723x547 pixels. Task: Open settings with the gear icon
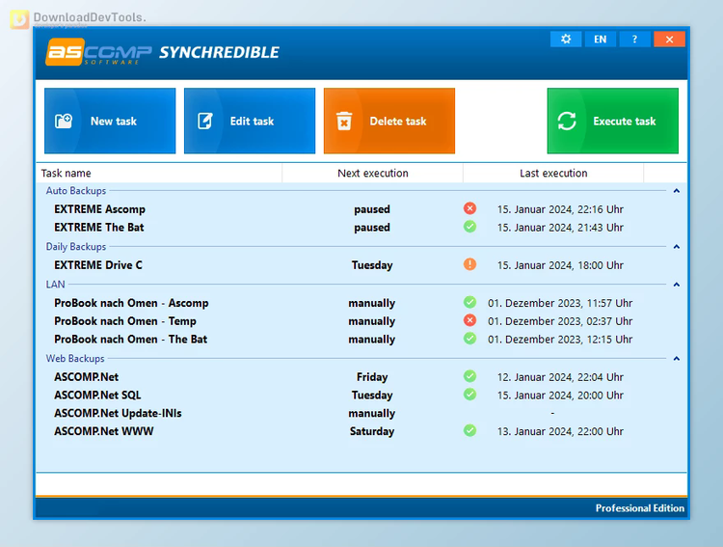566,40
